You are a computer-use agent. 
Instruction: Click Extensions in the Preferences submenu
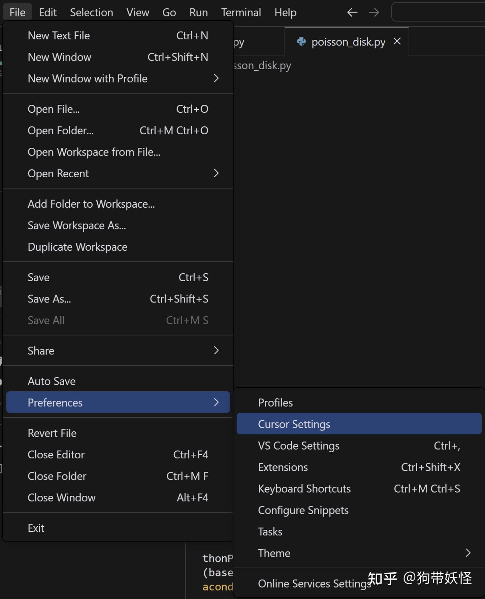283,467
